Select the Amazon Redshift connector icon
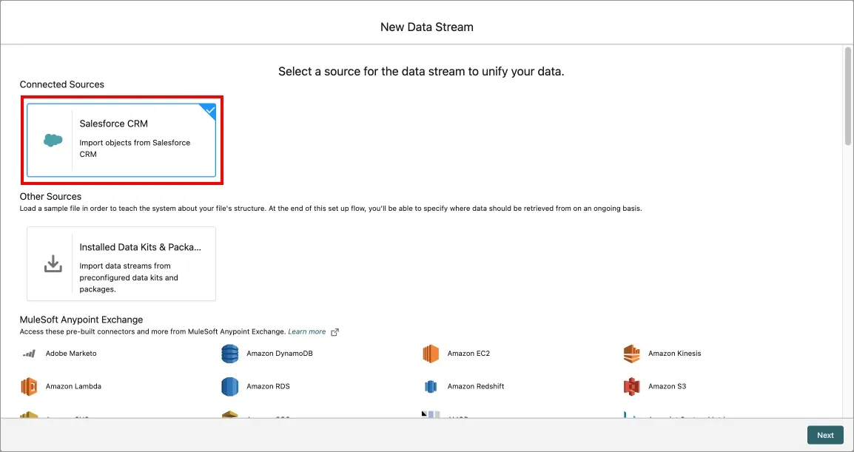Screen dimensions: 854x452 point(431,386)
